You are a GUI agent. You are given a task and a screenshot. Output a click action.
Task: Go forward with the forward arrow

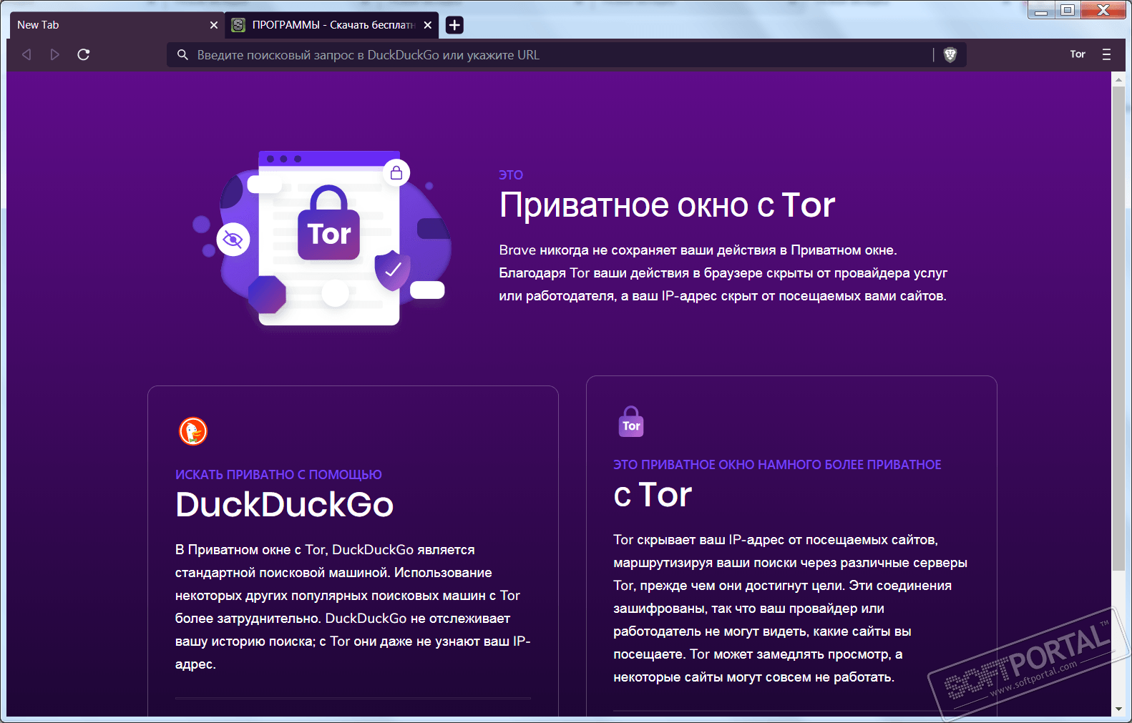pos(54,54)
